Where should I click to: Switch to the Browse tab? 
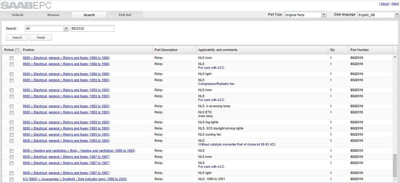tap(53, 15)
